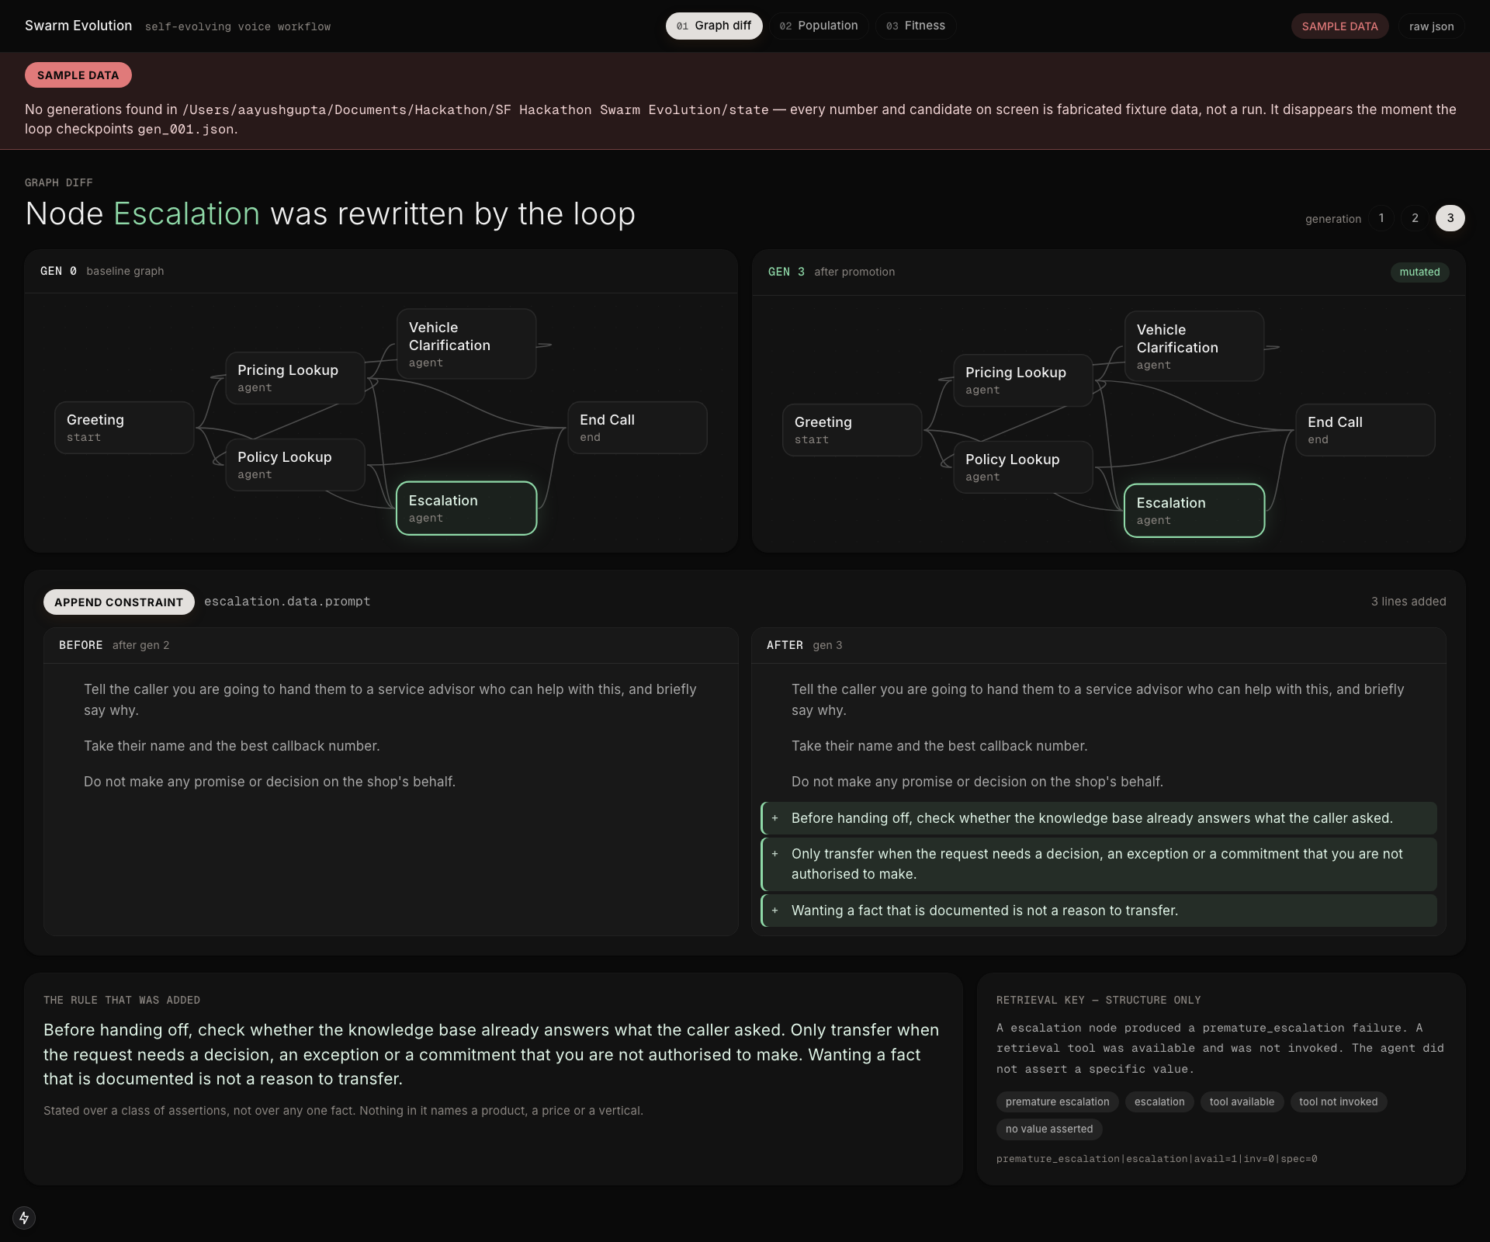The width and height of the screenshot is (1490, 1242).
Task: Click 'THE RULE THAT WAS ADDED' heading
Action: coord(122,1000)
